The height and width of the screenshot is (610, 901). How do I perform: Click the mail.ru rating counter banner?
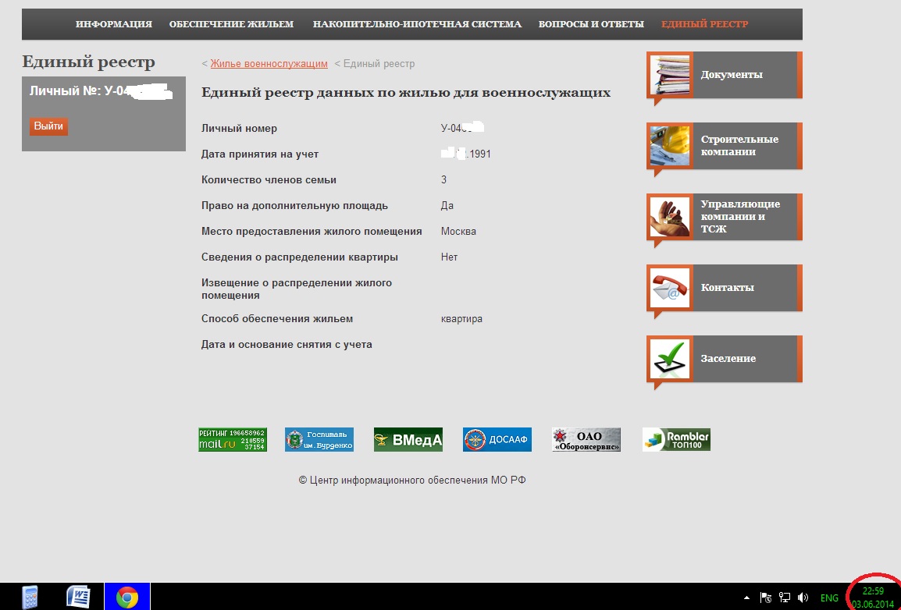[232, 439]
